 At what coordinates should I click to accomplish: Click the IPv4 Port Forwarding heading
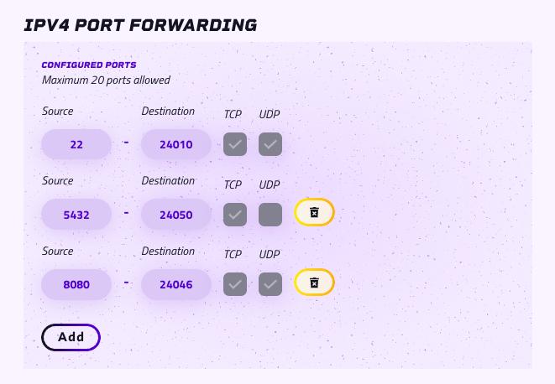coord(140,25)
